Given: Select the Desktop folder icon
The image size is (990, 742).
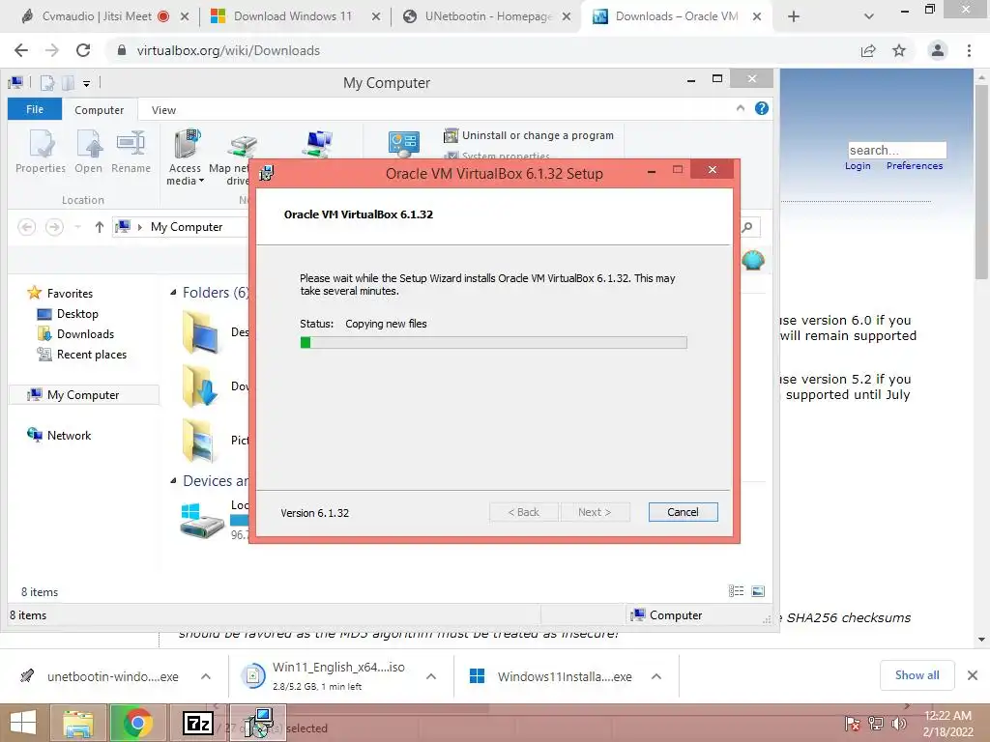Looking at the screenshot, I should tap(201, 332).
